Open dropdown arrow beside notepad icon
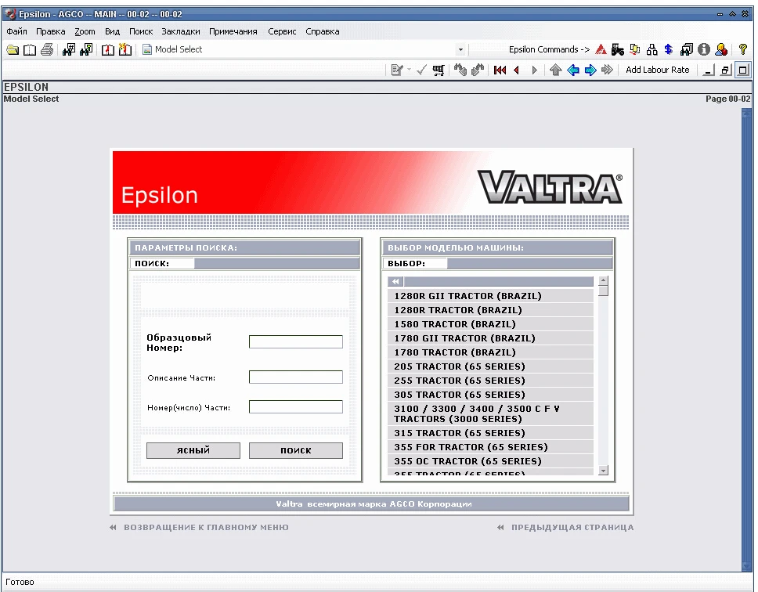 point(409,70)
